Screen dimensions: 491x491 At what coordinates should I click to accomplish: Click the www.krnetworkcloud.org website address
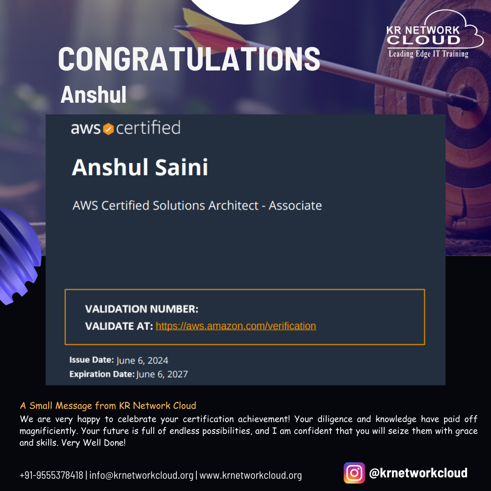pyautogui.click(x=251, y=475)
